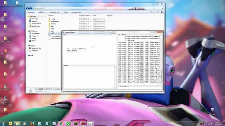Open the Windows Start menu

click(3, 124)
